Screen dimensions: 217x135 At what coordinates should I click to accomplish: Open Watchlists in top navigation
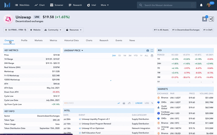click(x=22, y=5)
